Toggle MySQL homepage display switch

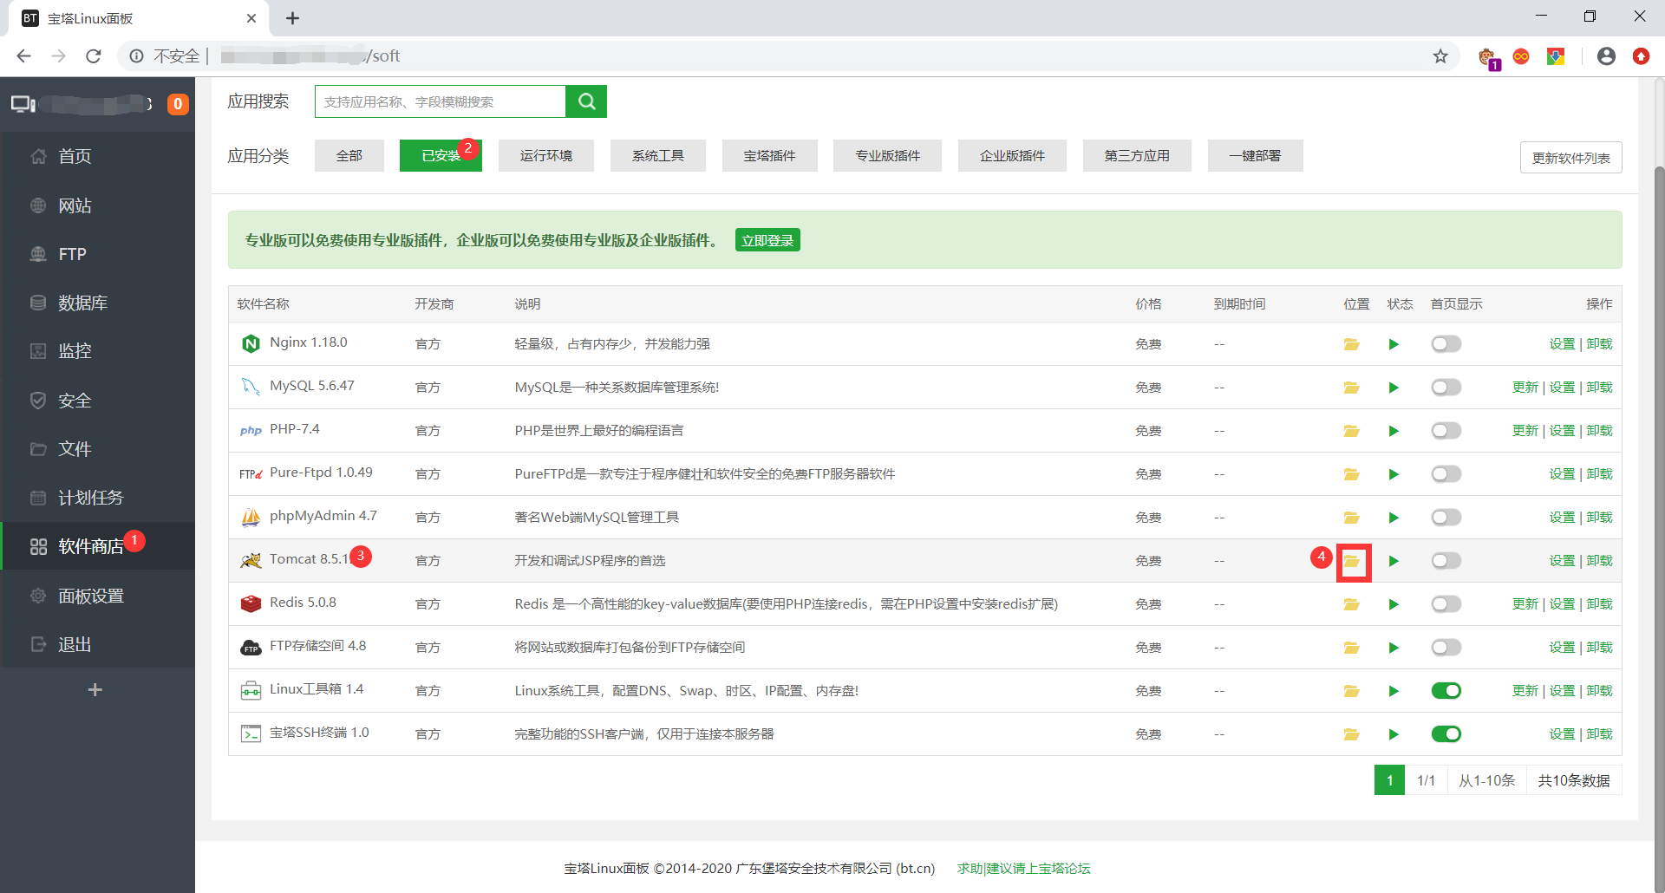[1446, 388]
